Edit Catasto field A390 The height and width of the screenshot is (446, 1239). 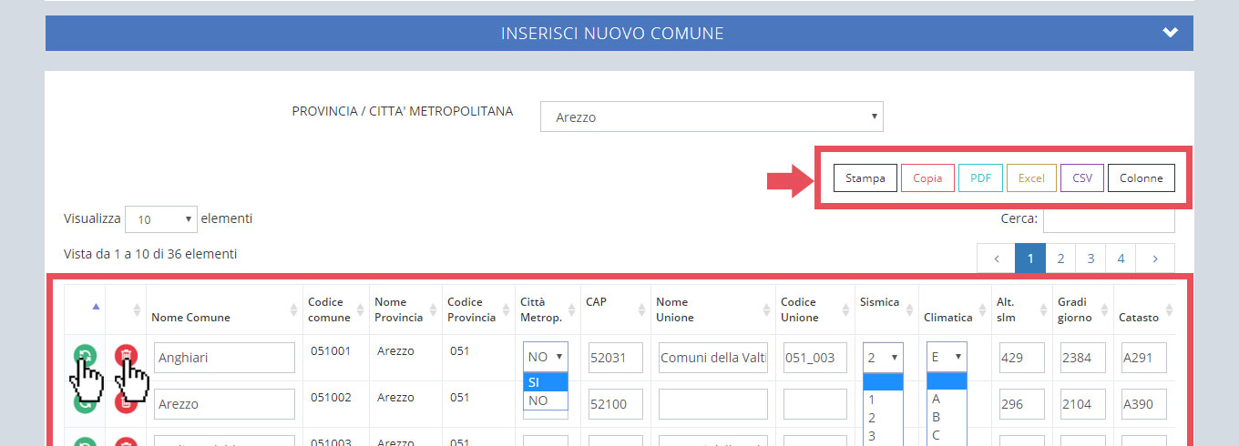(1143, 403)
